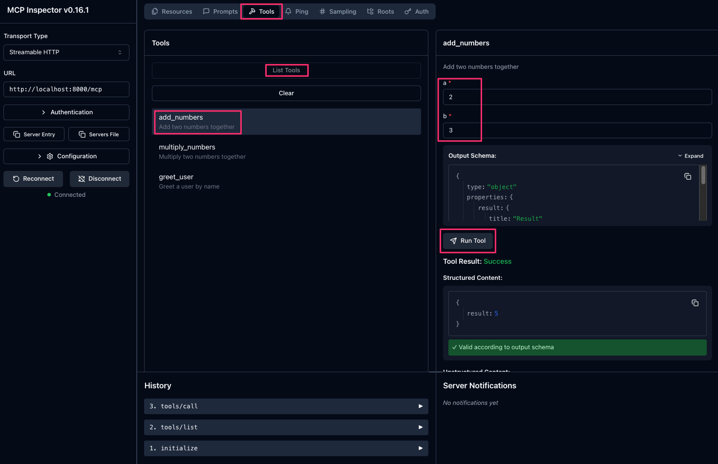Click the Server Notifications heading
Screen dimensions: 718x464
pyautogui.click(x=480, y=386)
